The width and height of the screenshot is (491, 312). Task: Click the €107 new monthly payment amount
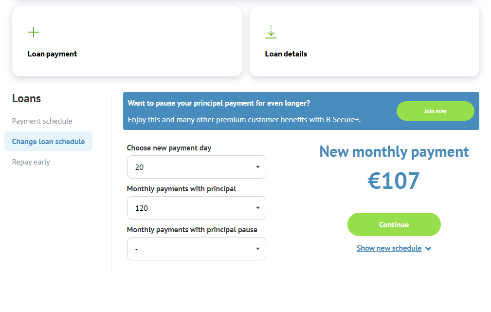394,181
